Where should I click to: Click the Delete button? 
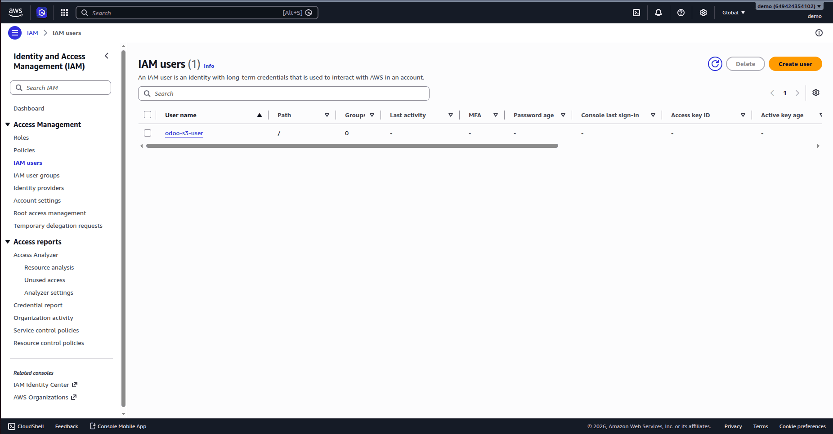[x=745, y=64]
